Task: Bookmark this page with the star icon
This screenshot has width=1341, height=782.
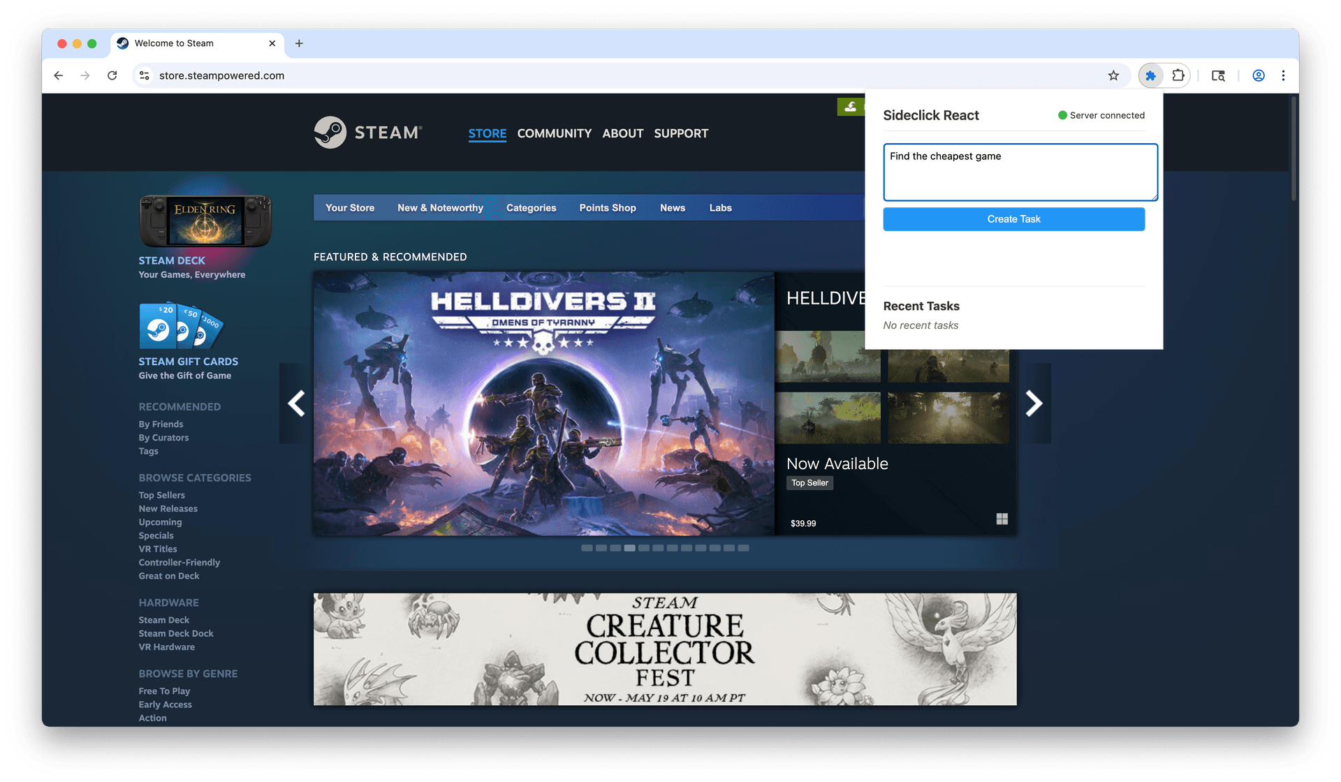Action: click(1113, 75)
